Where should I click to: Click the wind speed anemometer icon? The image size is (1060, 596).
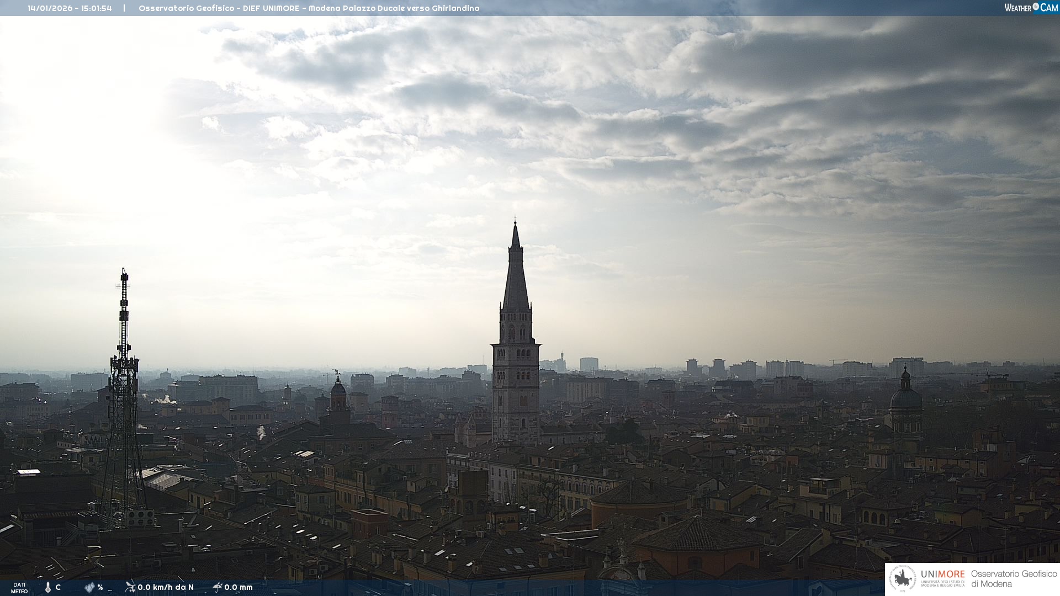pos(130,587)
